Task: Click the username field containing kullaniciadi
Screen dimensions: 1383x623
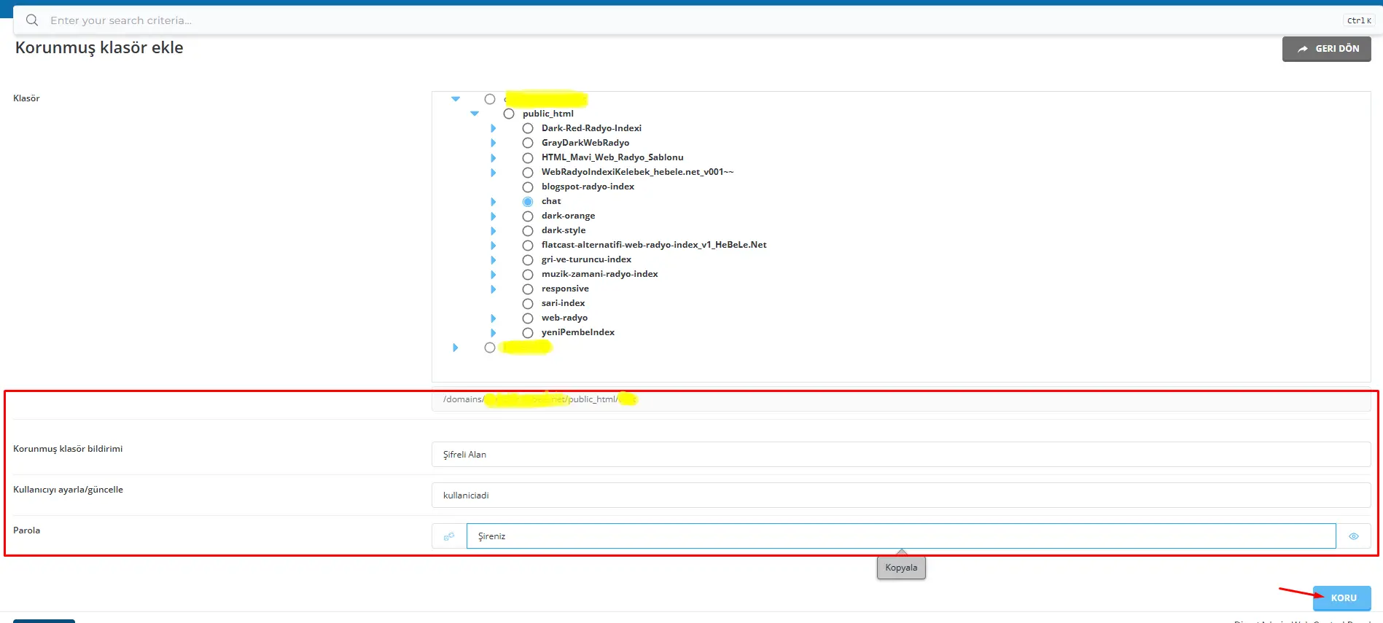Action: click(x=900, y=495)
